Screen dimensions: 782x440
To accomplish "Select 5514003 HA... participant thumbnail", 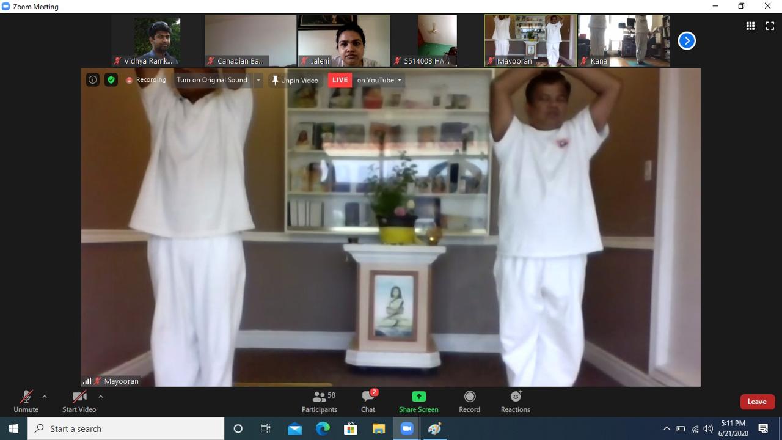I will click(437, 40).
